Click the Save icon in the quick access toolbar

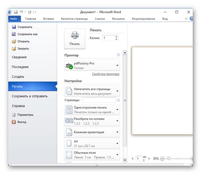pyautogui.click(x=16, y=12)
